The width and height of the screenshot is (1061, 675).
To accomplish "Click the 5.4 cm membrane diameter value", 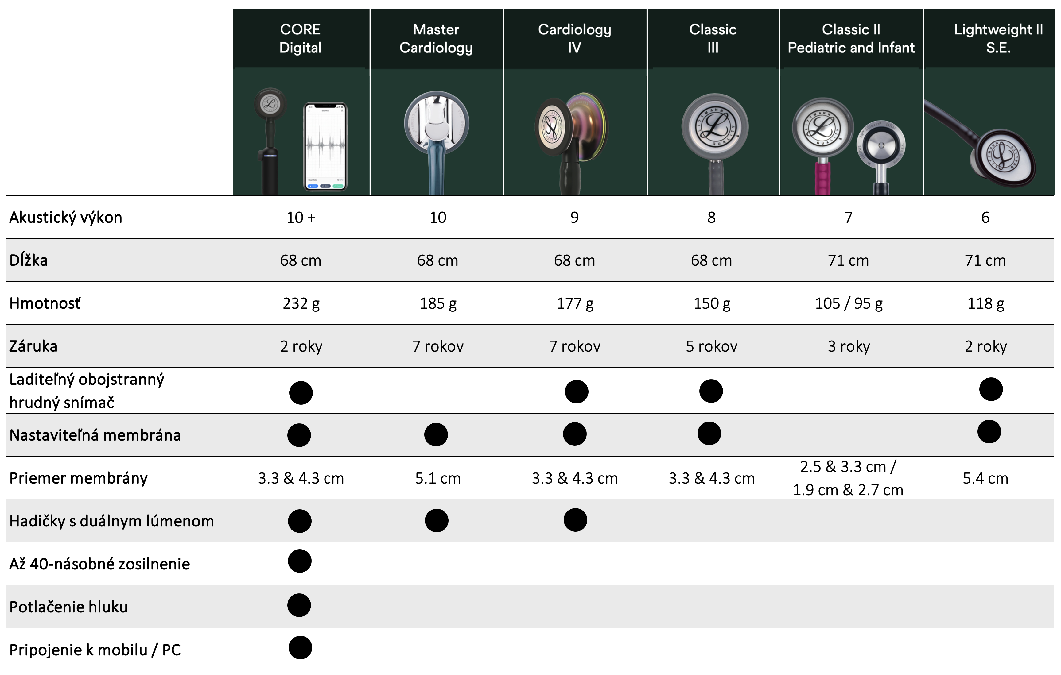I will pos(985,478).
